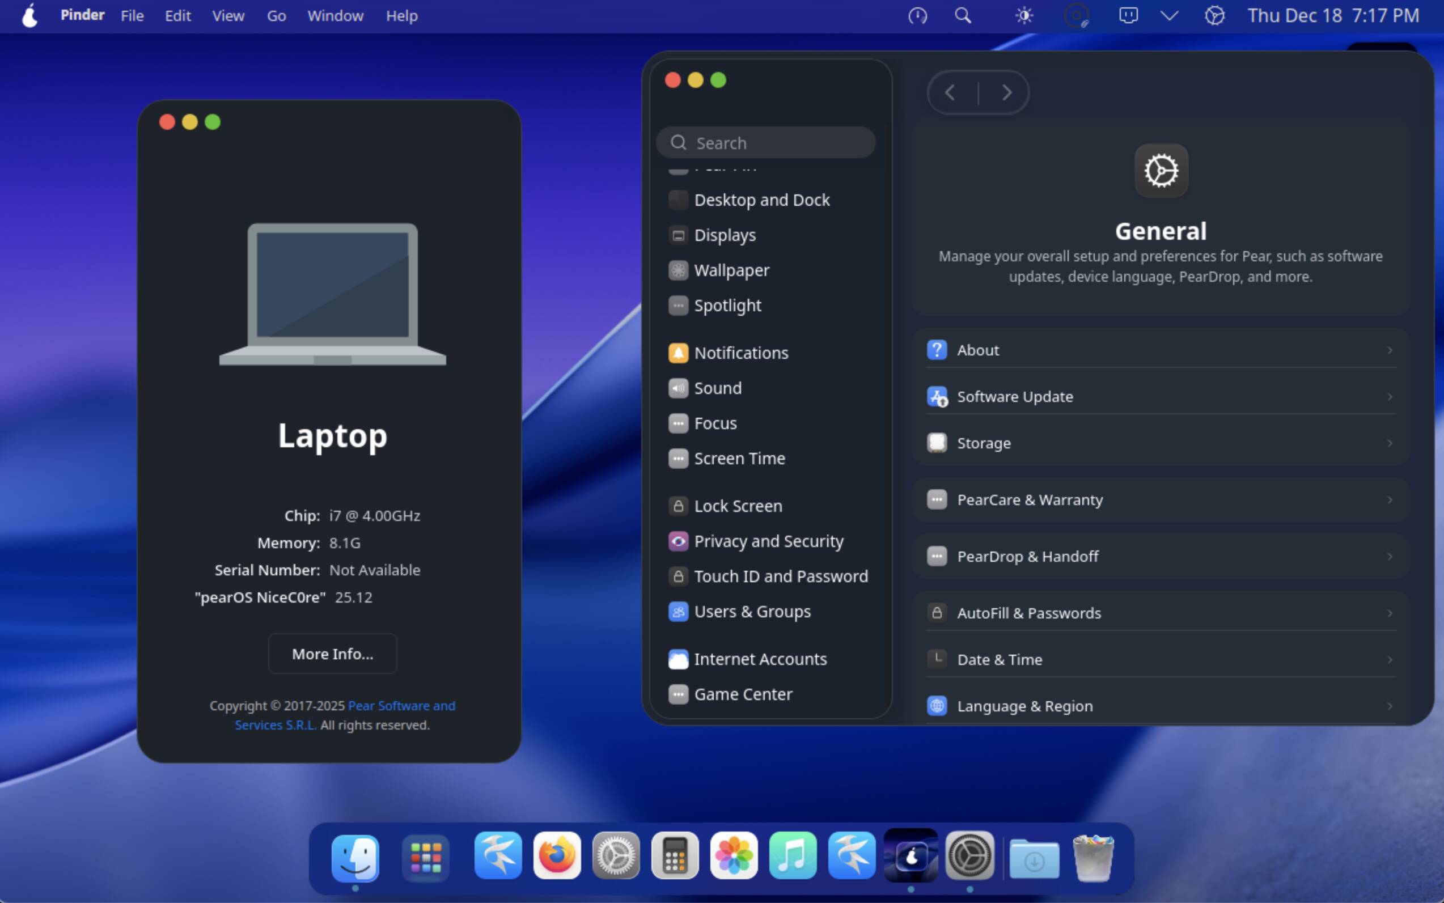Open Photos from the dock
Image resolution: width=1444 pixels, height=903 pixels.
tap(734, 857)
